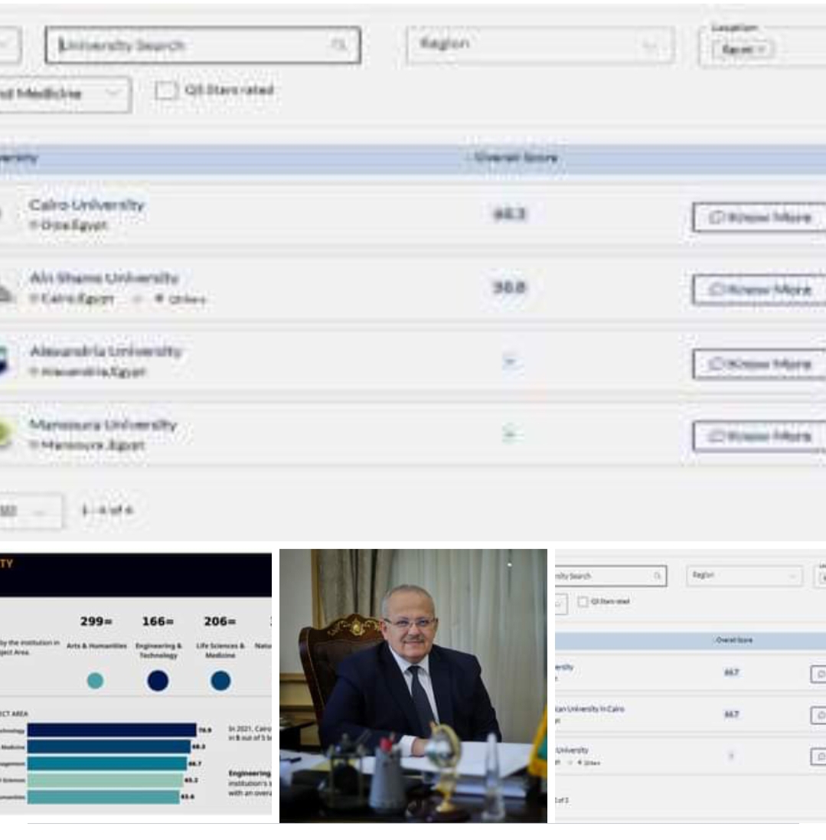The image size is (826, 840).
Task: Click the top dark blue bar in the chart
Action: 112,730
